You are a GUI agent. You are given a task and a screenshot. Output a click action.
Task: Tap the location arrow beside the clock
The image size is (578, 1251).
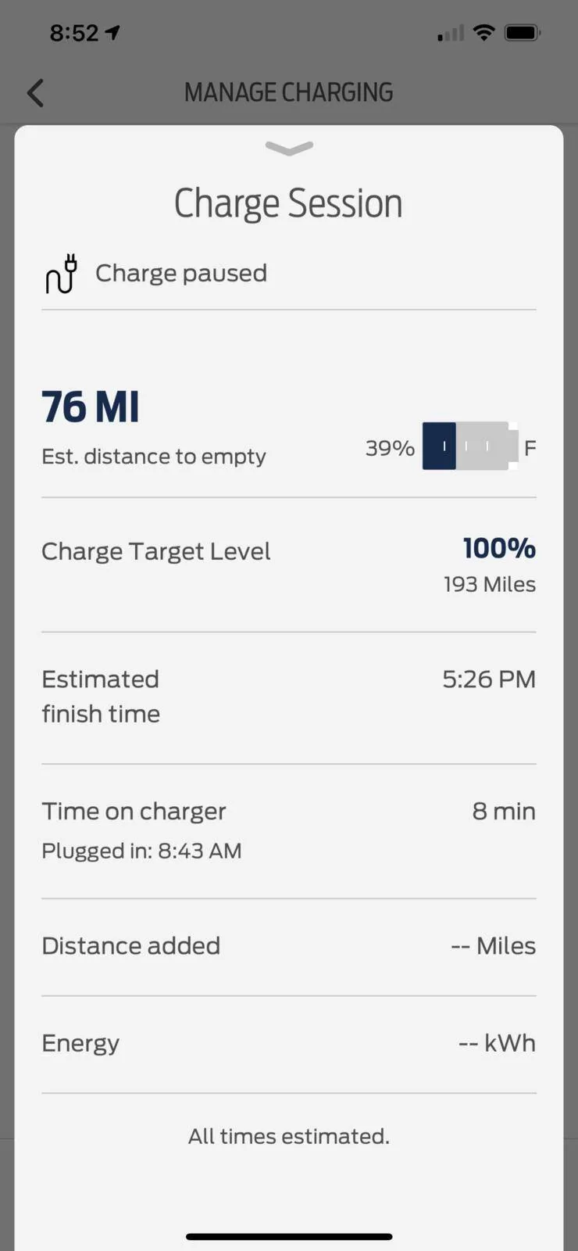[113, 33]
